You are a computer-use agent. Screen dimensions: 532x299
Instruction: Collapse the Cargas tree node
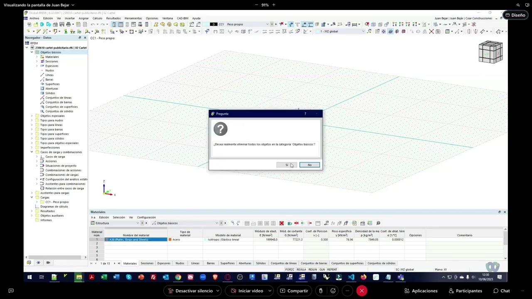(32, 198)
